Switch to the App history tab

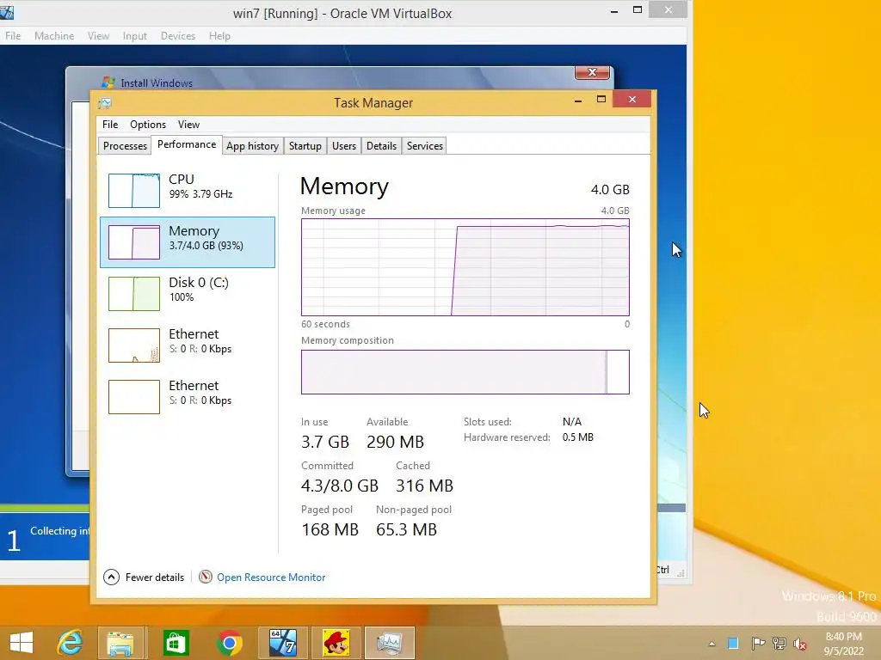click(252, 146)
